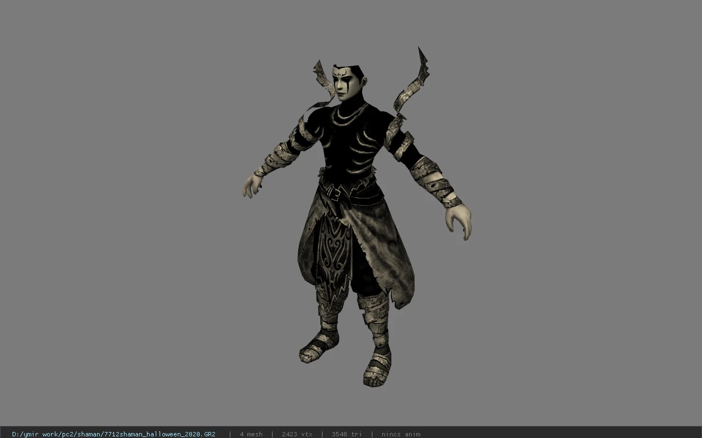This screenshot has width=702, height=438.
Task: Click the 'nincs anim' status entry
Action: click(401, 434)
